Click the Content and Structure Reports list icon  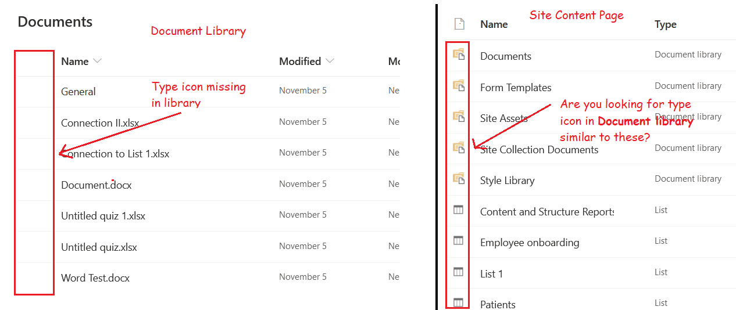458,210
